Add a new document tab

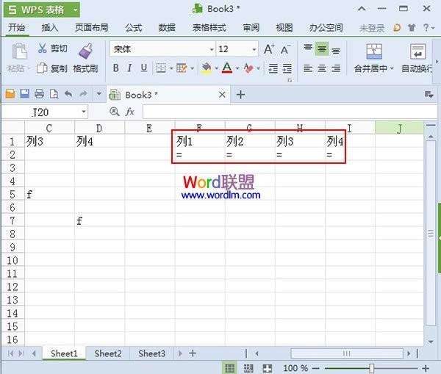click(x=240, y=95)
